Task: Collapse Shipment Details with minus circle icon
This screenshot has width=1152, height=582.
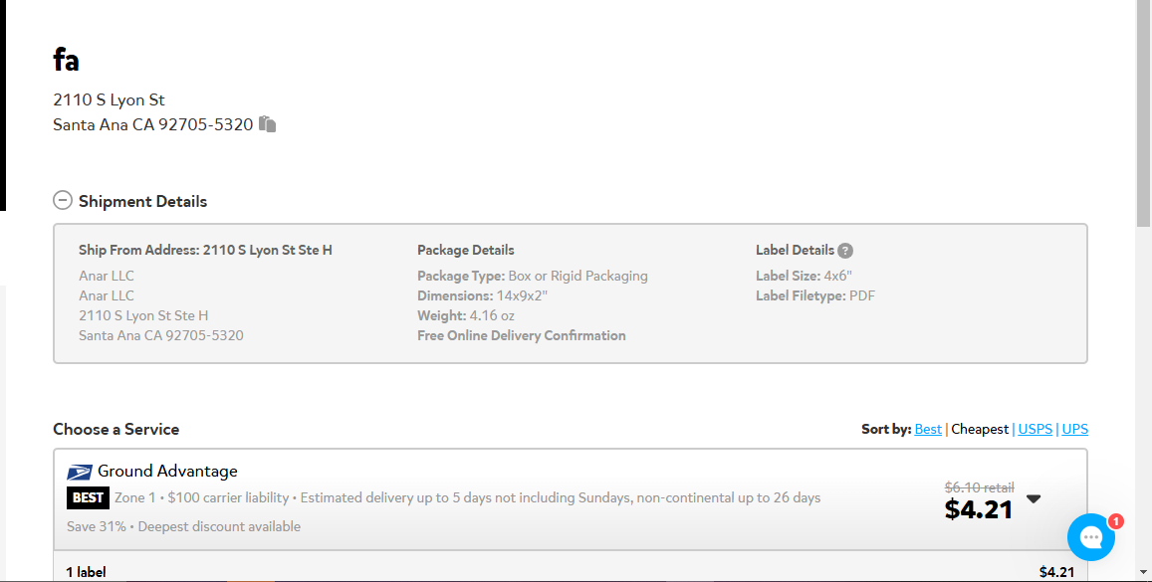Action: [63, 200]
